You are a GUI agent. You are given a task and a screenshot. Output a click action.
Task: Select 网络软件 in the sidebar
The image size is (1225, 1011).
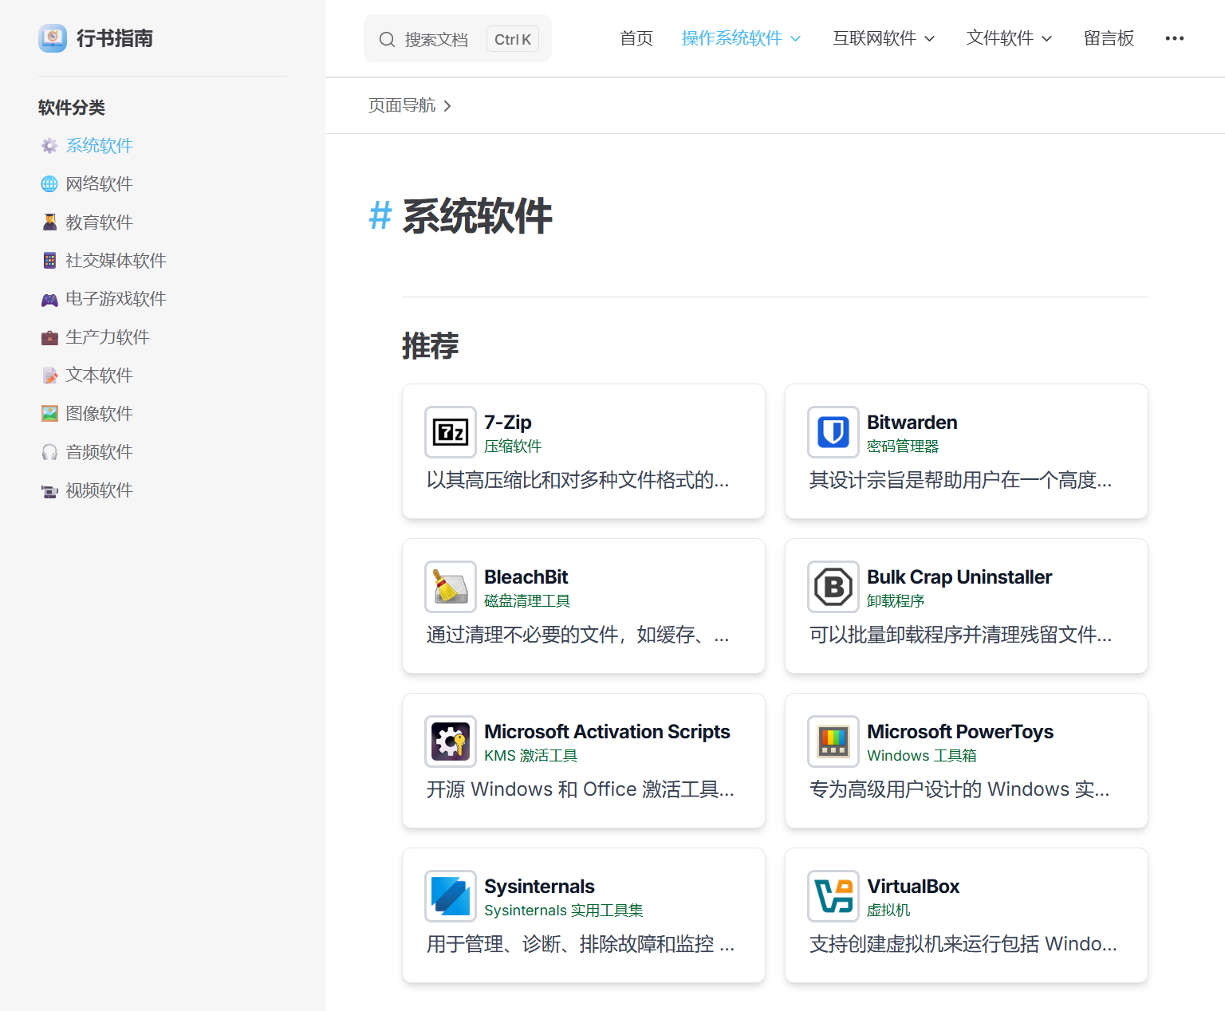(x=100, y=183)
